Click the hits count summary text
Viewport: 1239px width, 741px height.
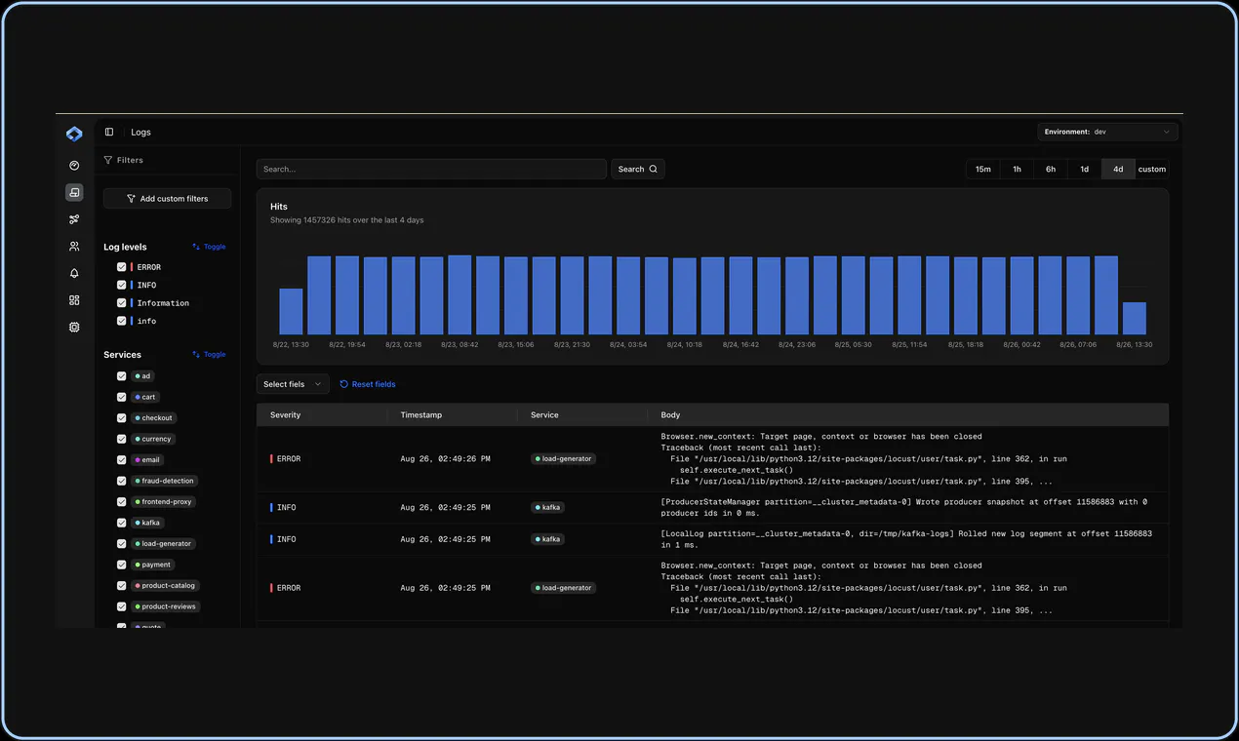pos(347,220)
